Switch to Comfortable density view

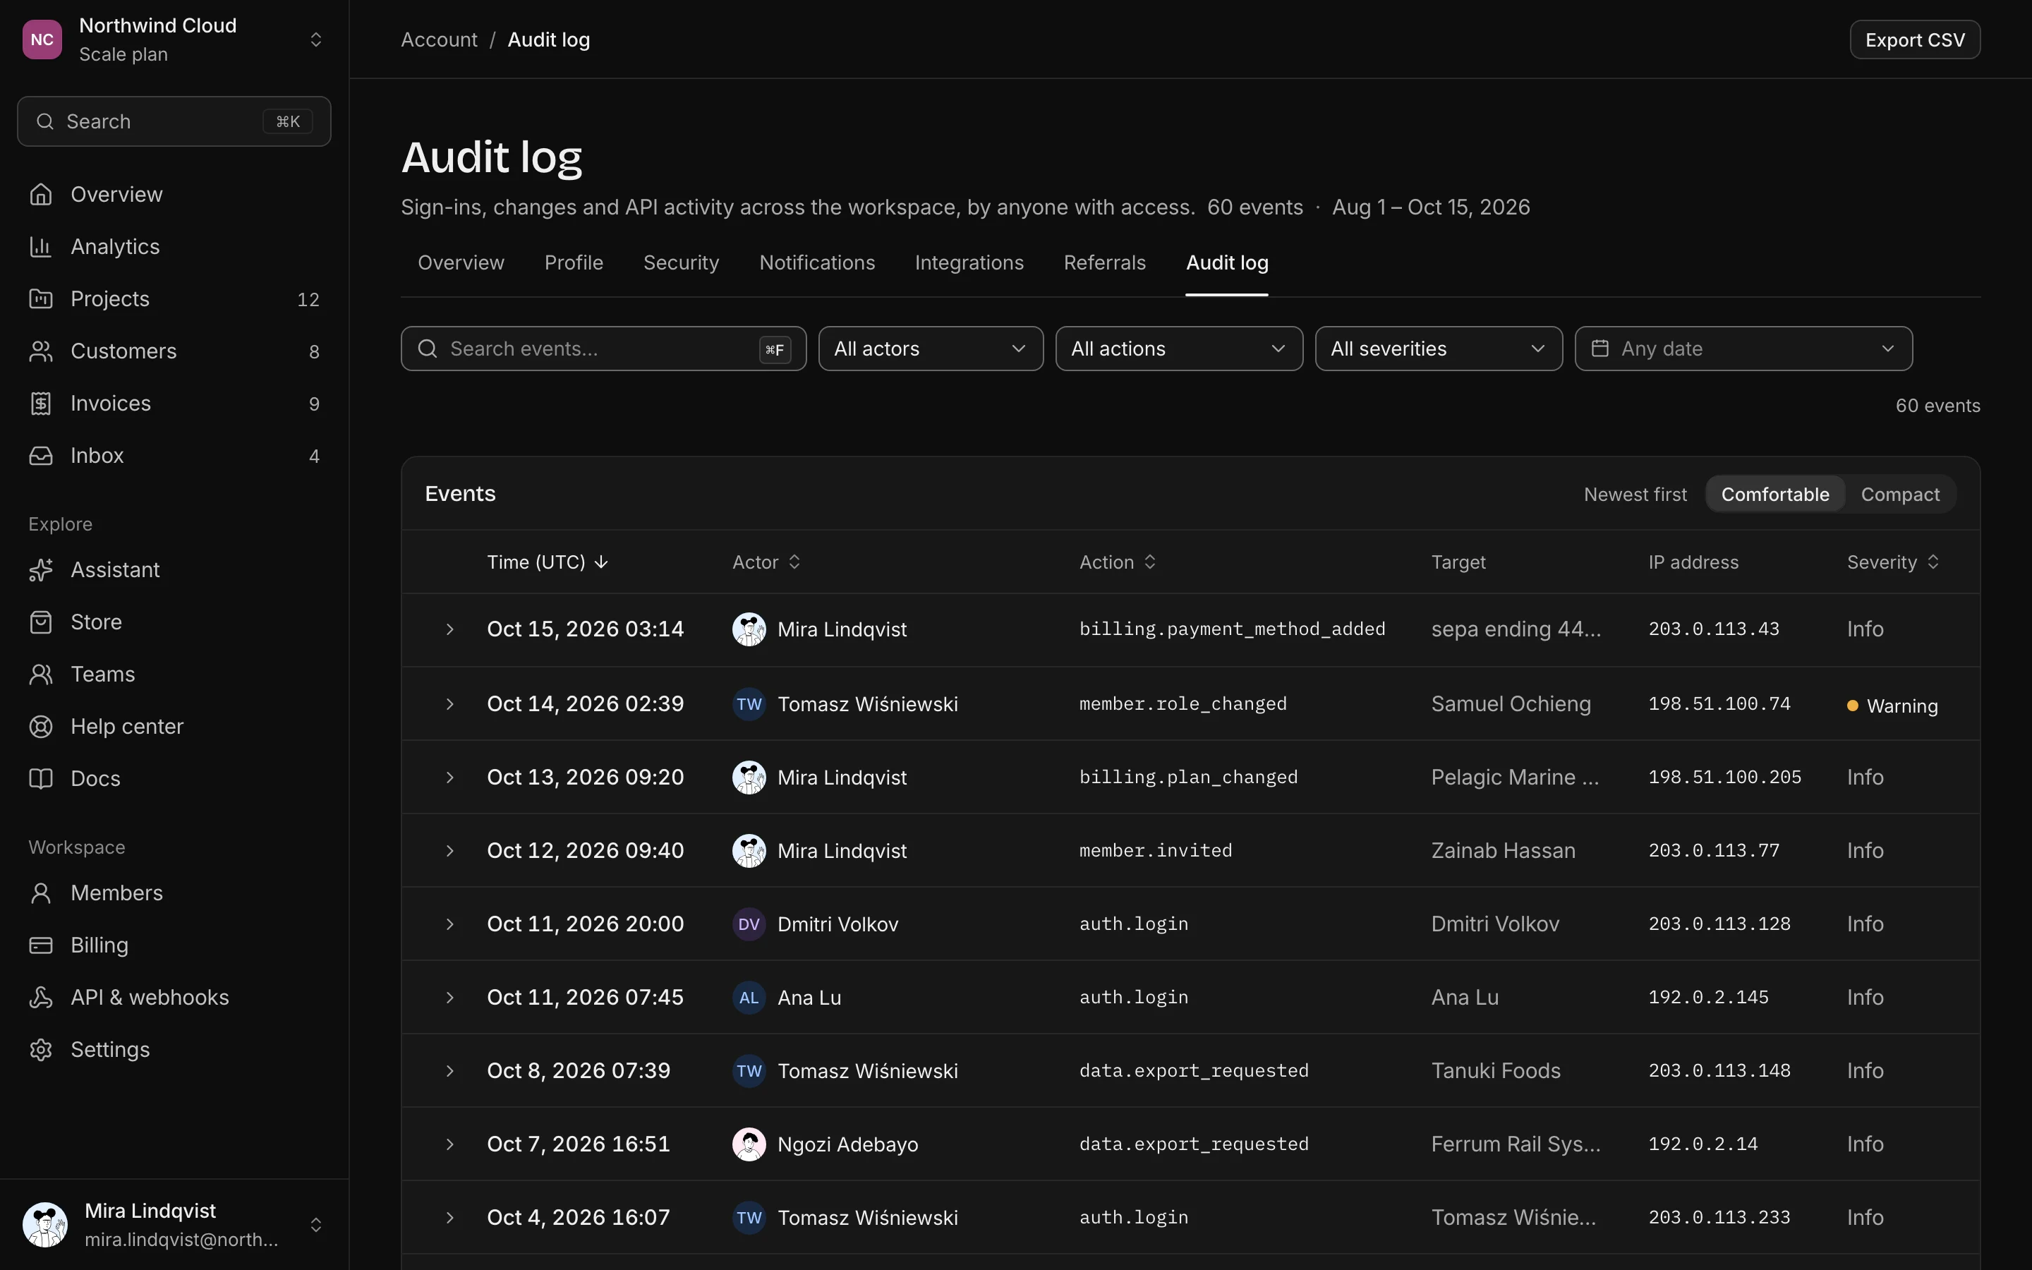tap(1774, 494)
